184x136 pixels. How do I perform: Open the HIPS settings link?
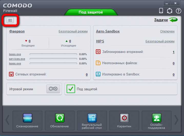coord(100,41)
